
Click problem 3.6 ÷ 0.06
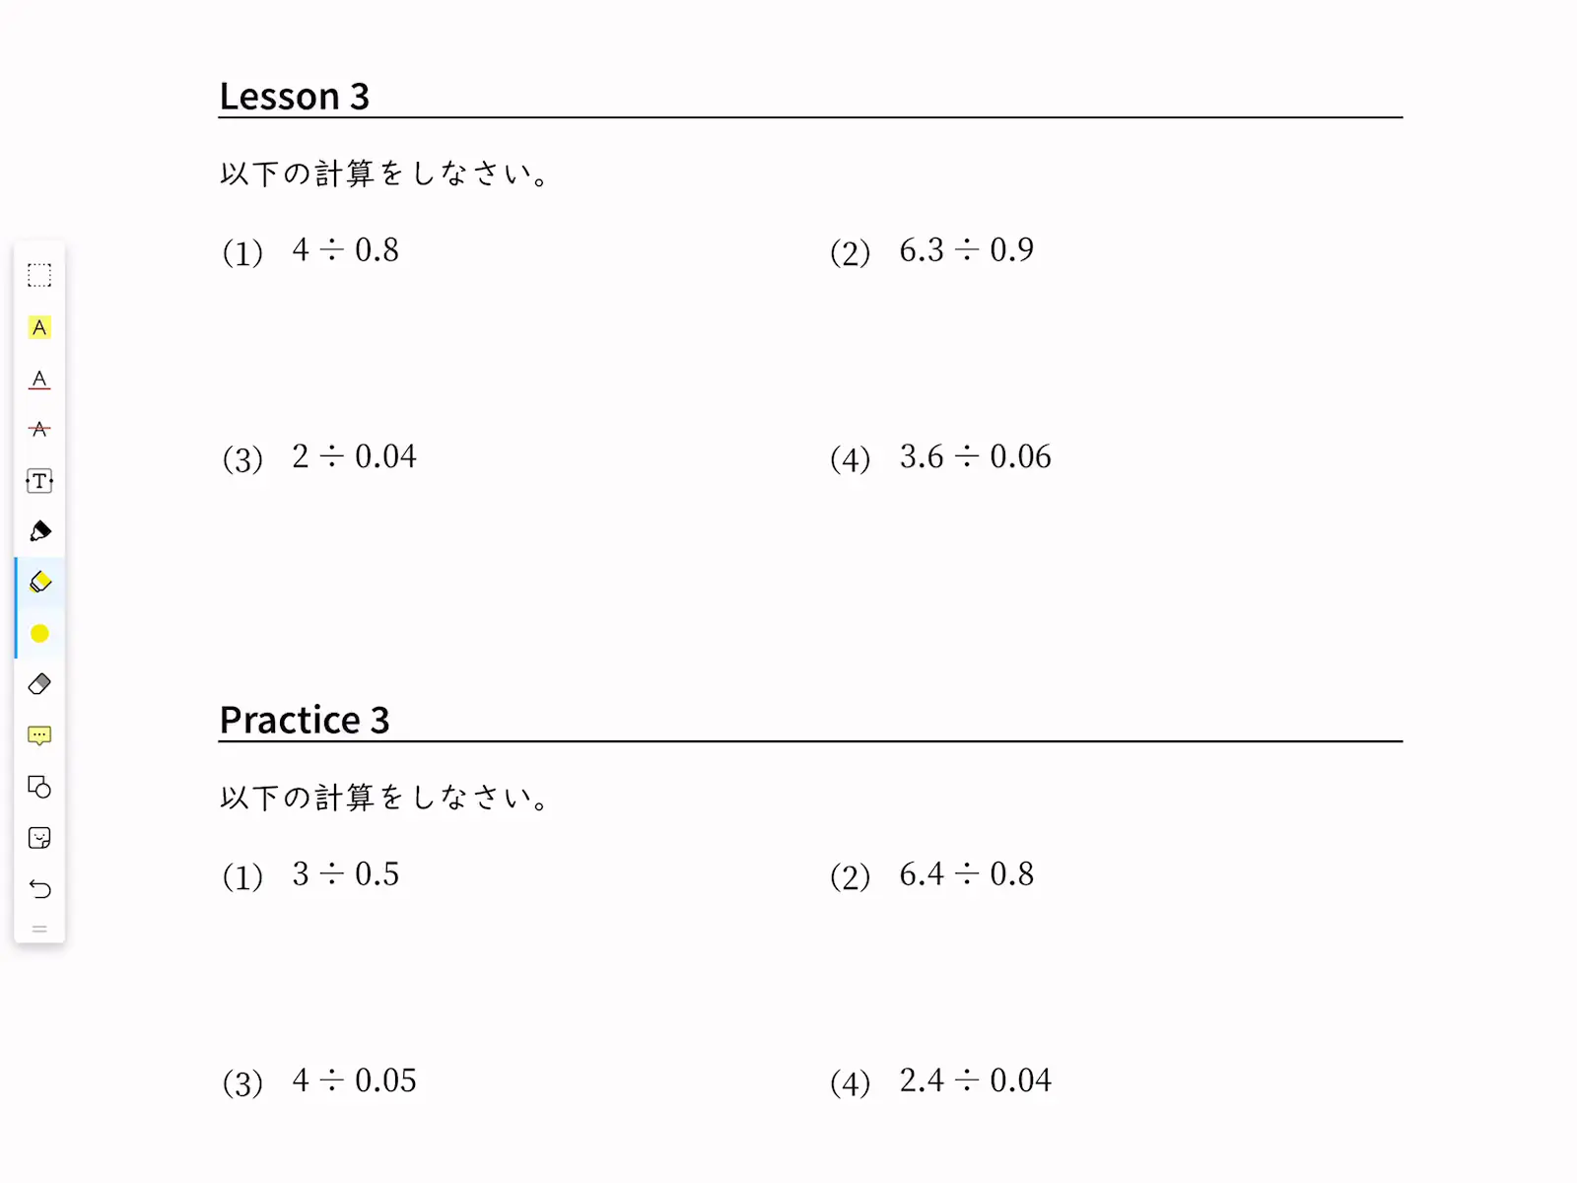[975, 456]
